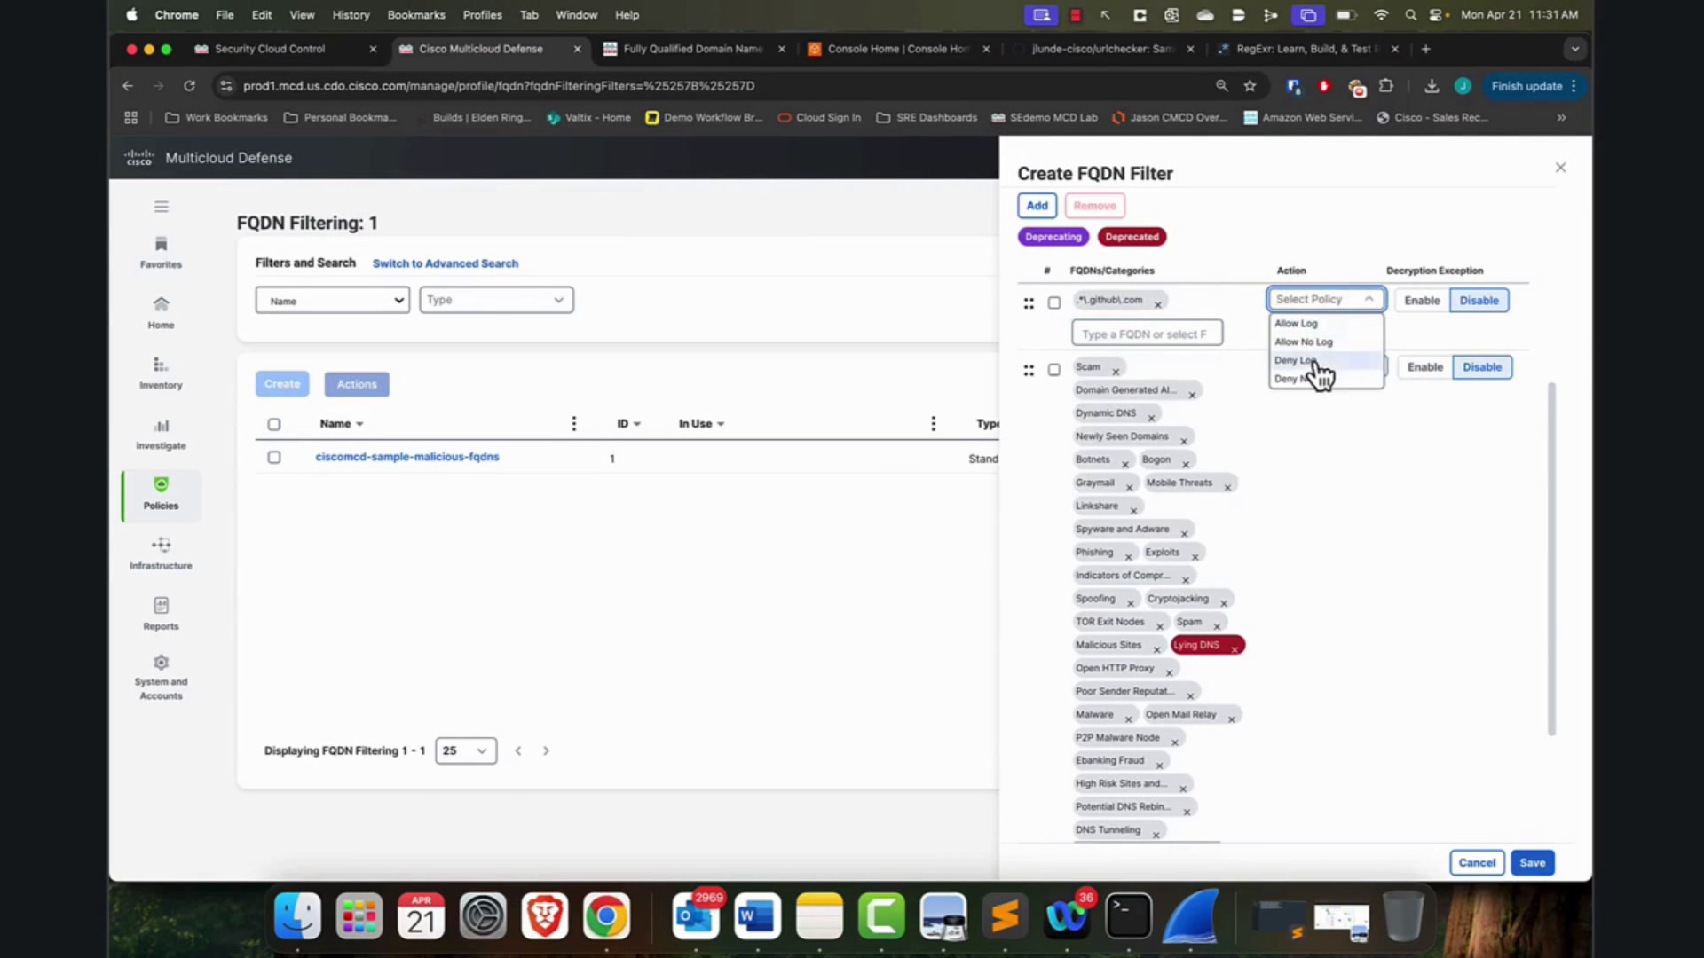
Task: Switch to the Console Home tab
Action: point(898,49)
